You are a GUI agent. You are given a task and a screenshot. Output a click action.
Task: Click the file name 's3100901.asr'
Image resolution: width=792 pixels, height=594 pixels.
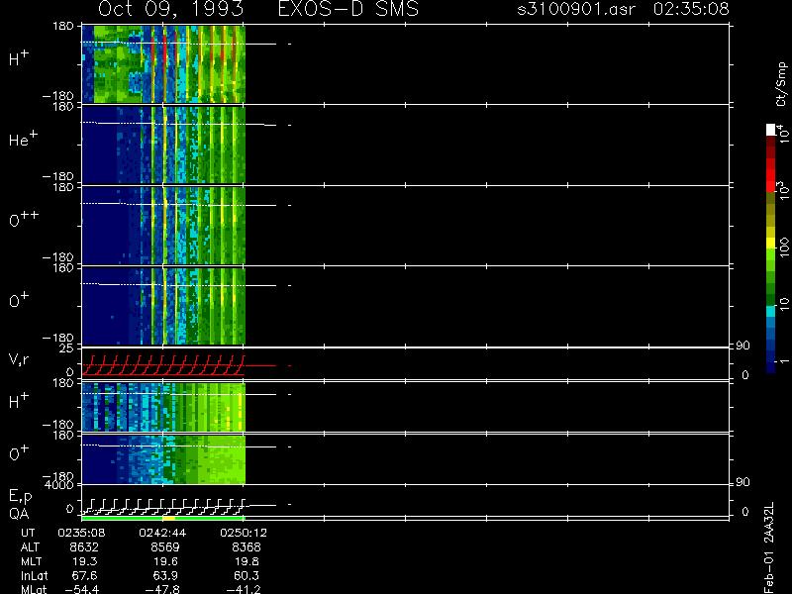coord(576,9)
